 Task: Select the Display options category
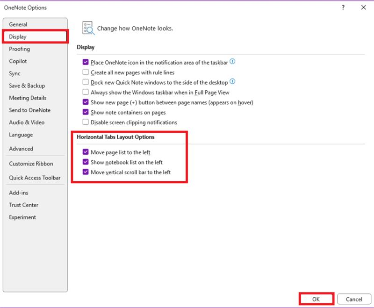pos(35,37)
